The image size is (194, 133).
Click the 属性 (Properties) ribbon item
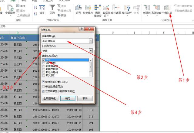tap(21, 11)
